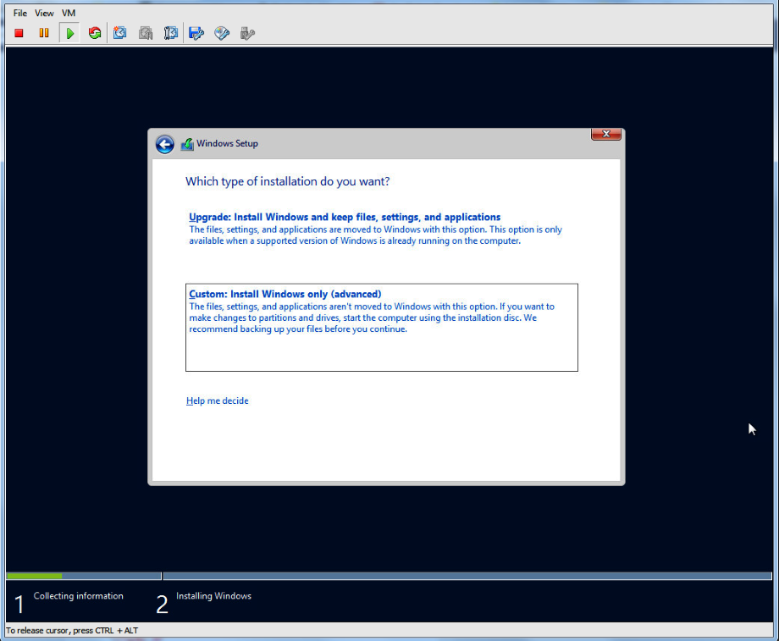This screenshot has height=641, width=779.
Task: Take a snapshot via toolbar icon
Action: click(x=120, y=33)
